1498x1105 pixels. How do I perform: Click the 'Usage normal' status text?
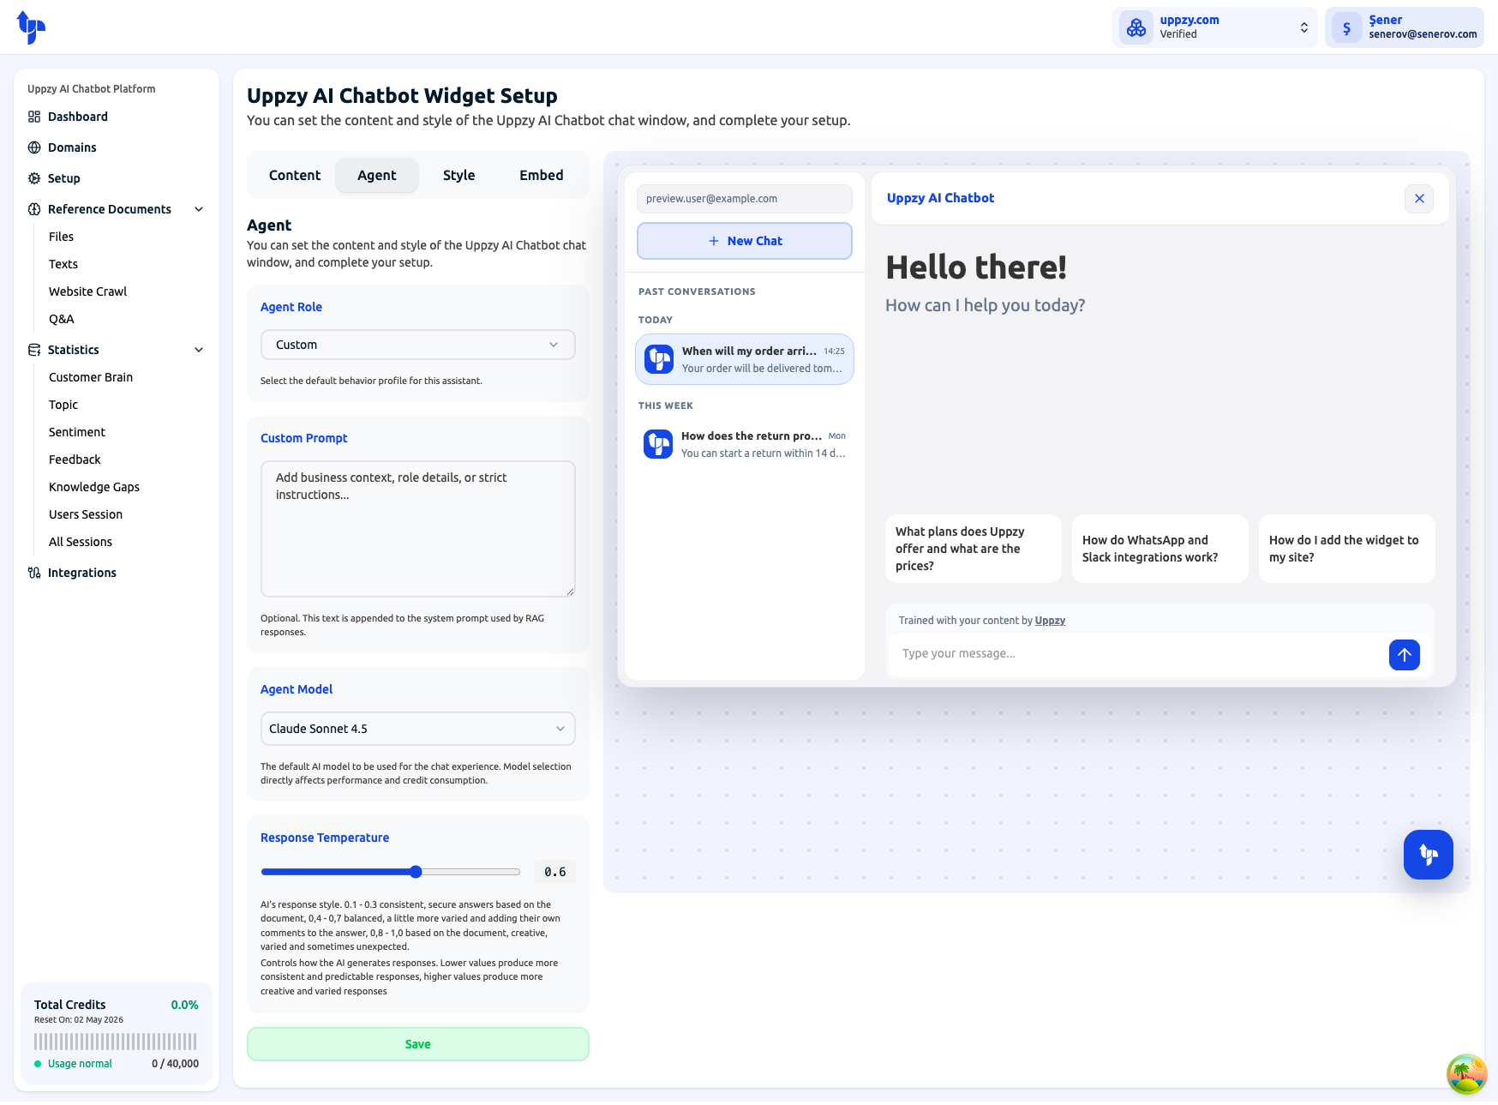[80, 1064]
